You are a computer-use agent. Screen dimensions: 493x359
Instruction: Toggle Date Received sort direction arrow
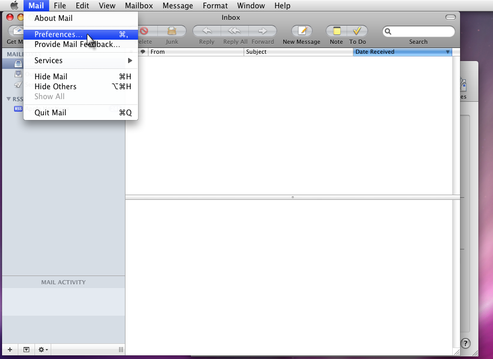(448, 52)
